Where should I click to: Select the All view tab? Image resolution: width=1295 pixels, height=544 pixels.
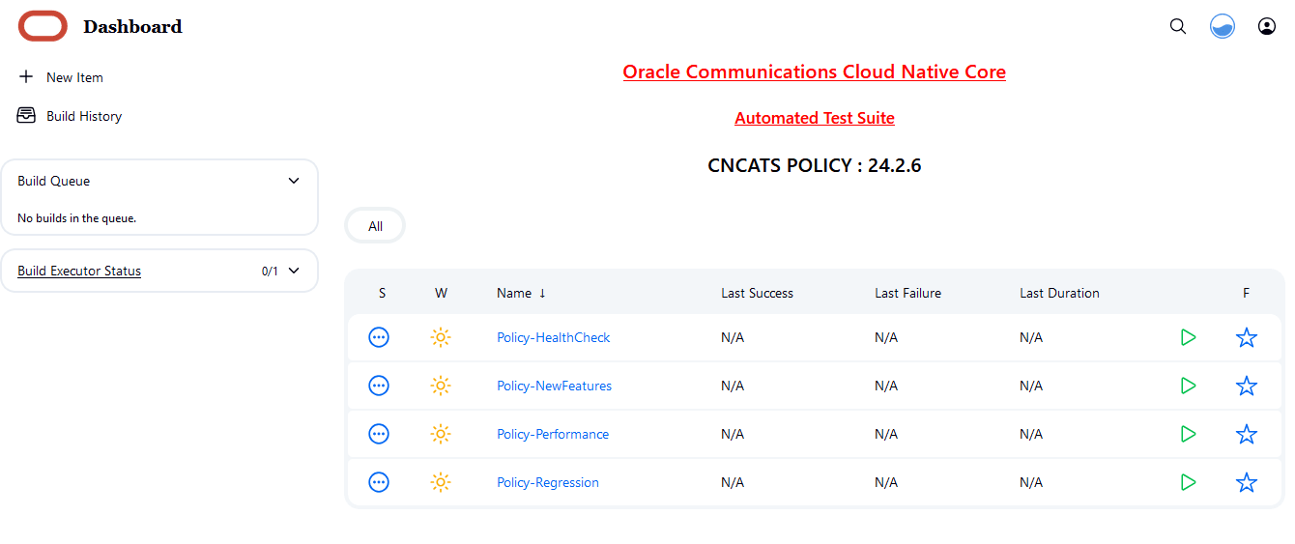[x=375, y=226]
